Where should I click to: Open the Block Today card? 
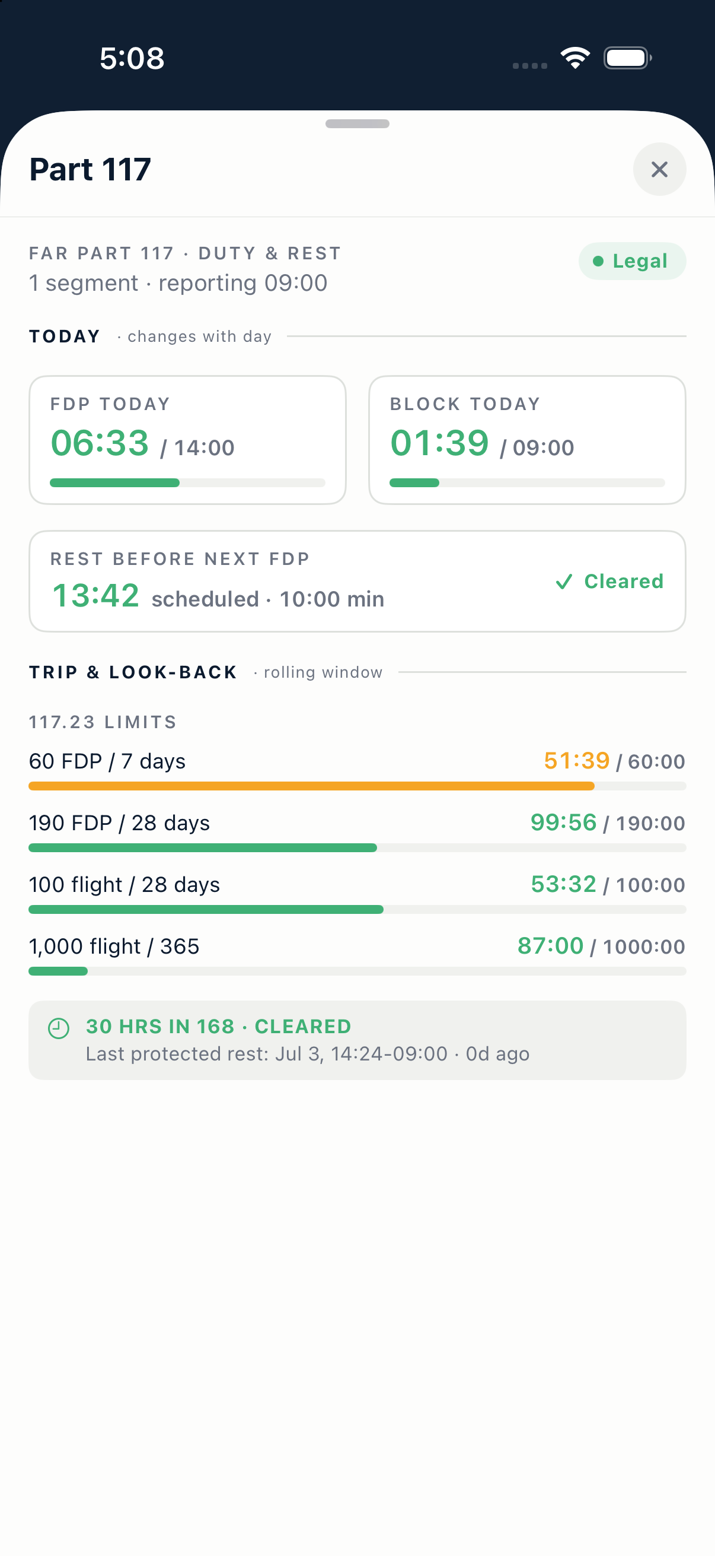pos(526,440)
